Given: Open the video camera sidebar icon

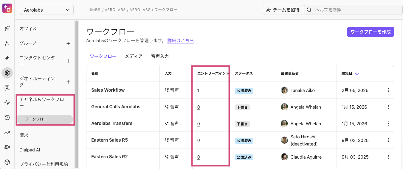Looking at the screenshot, I should coord(7,147).
